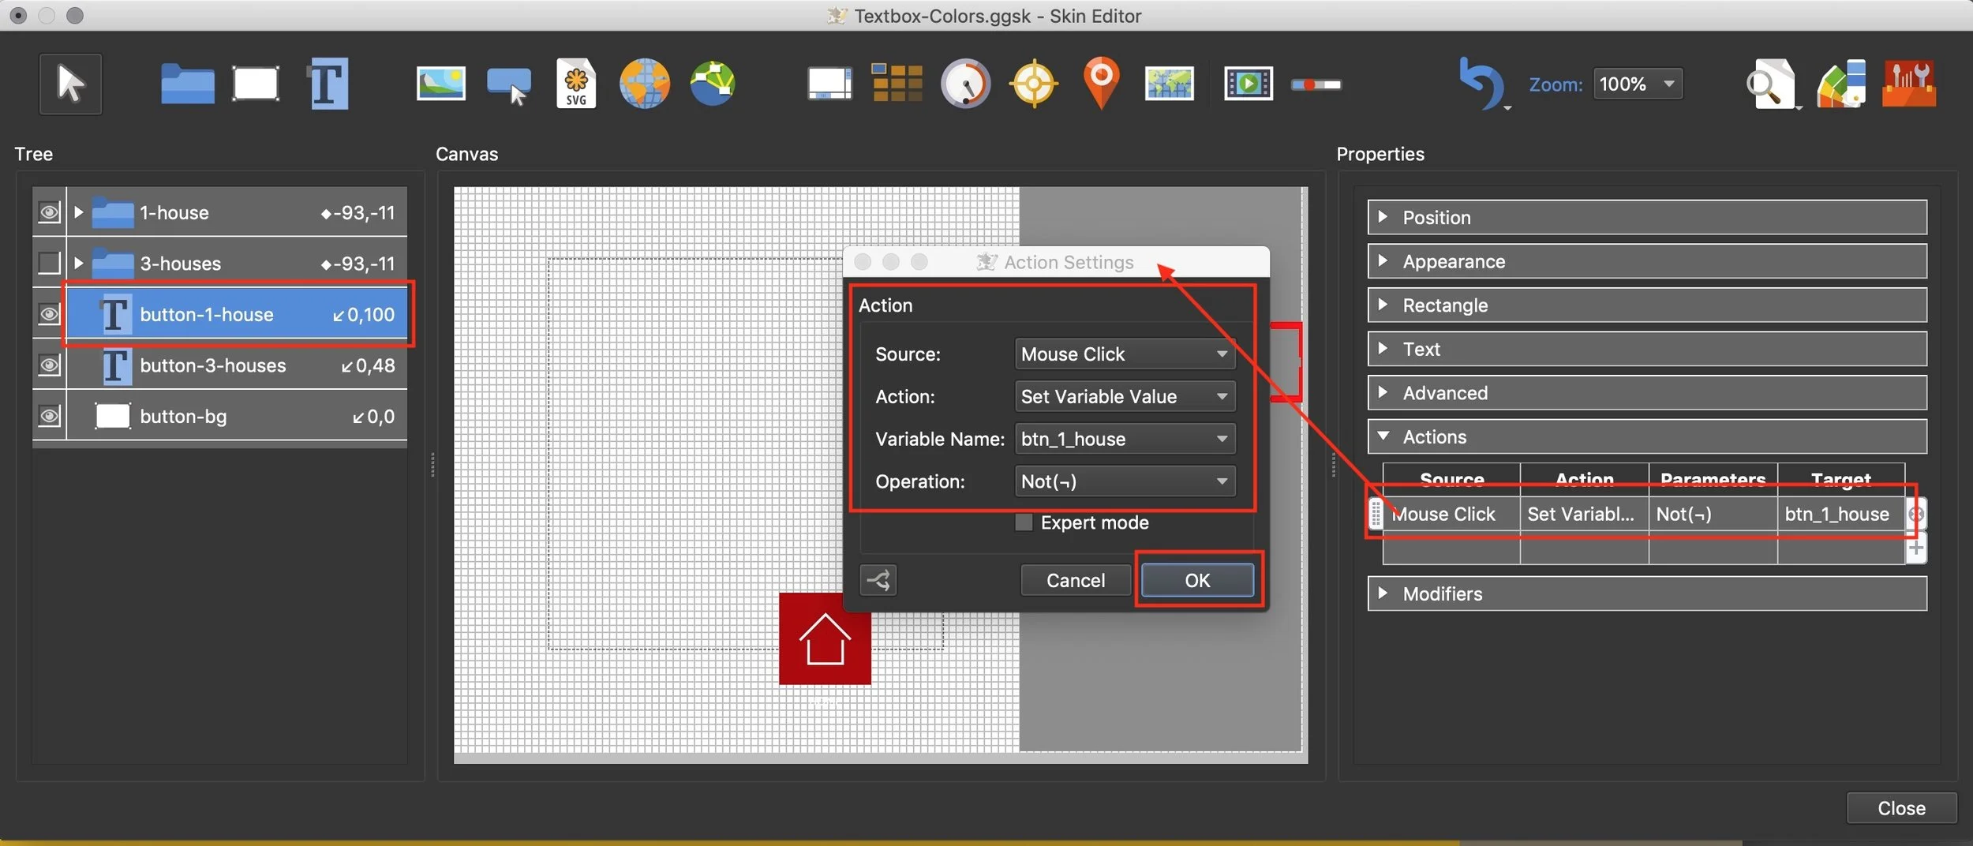
Task: Collapse the Actions properties section
Action: click(x=1647, y=436)
